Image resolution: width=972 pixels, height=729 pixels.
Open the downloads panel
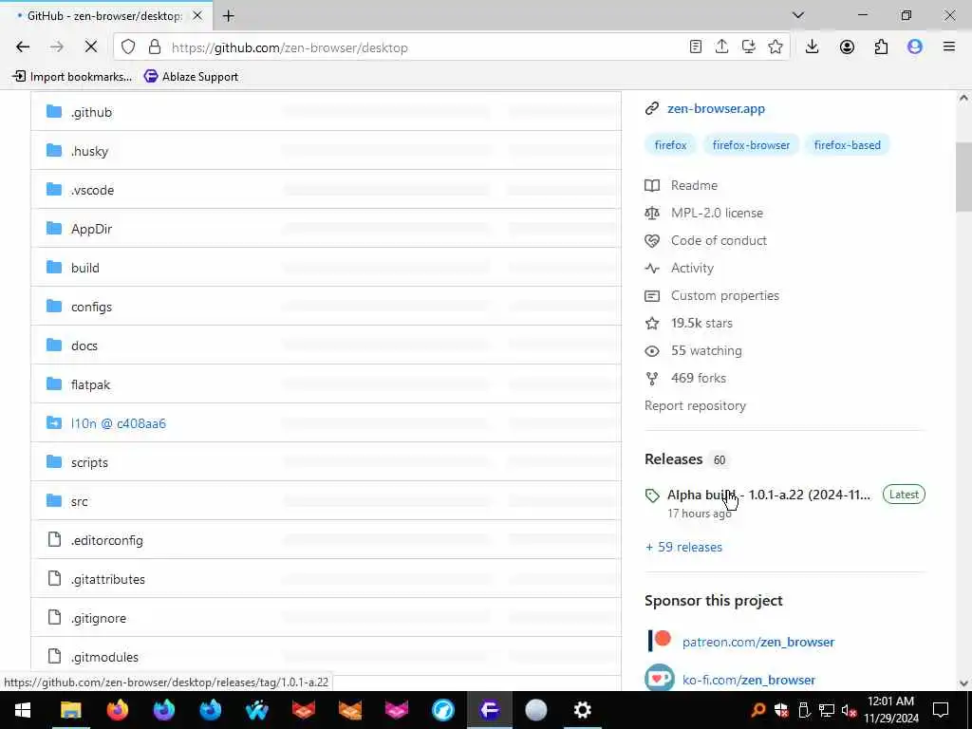click(813, 47)
